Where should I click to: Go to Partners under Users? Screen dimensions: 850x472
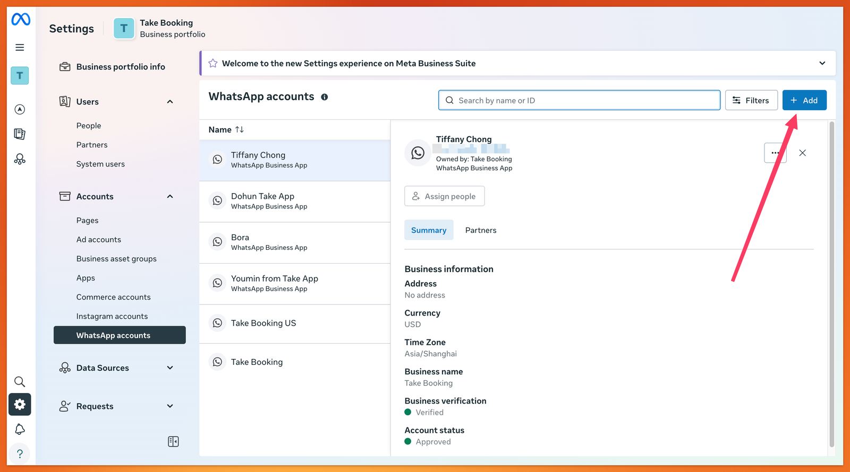[92, 145]
